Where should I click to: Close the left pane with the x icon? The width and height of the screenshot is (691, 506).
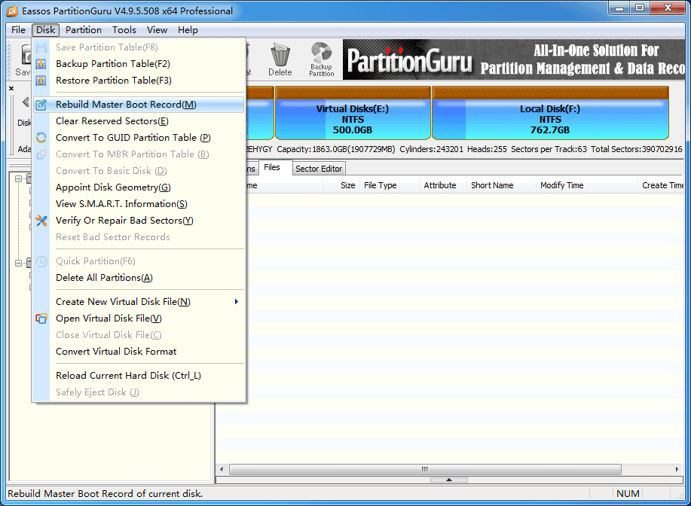pyautogui.click(x=11, y=89)
